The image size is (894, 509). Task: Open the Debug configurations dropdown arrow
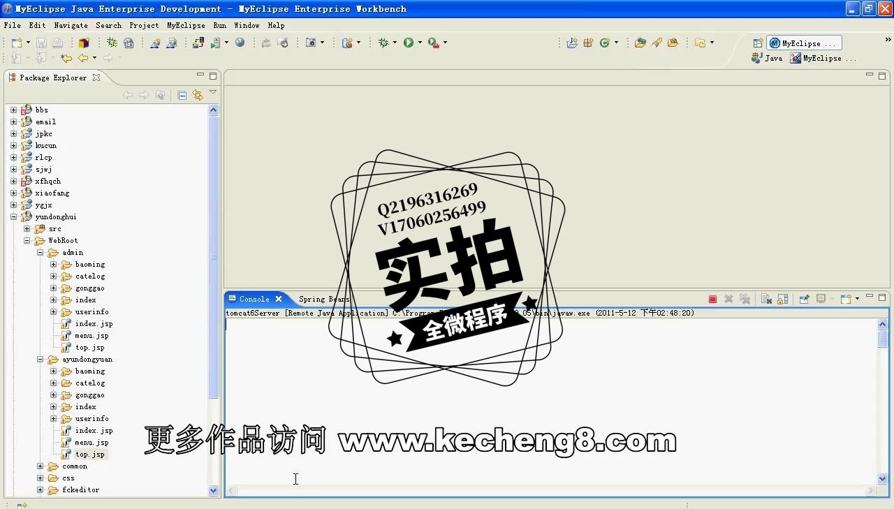[x=395, y=43]
